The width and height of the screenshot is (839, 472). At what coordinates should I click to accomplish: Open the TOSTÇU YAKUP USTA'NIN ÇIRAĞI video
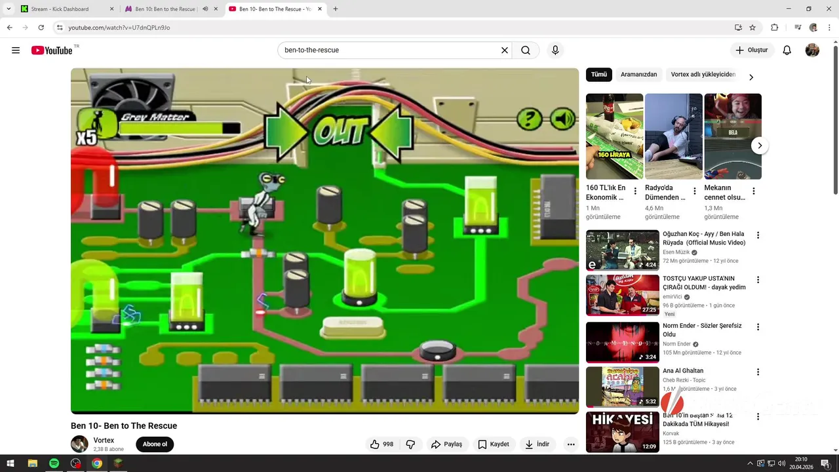[704, 283]
